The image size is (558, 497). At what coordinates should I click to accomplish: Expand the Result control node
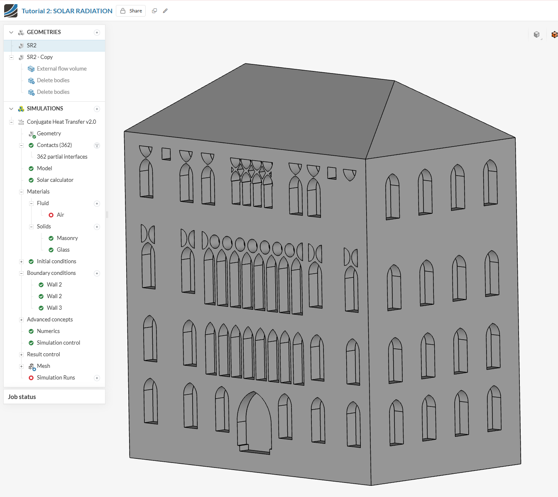click(x=21, y=355)
